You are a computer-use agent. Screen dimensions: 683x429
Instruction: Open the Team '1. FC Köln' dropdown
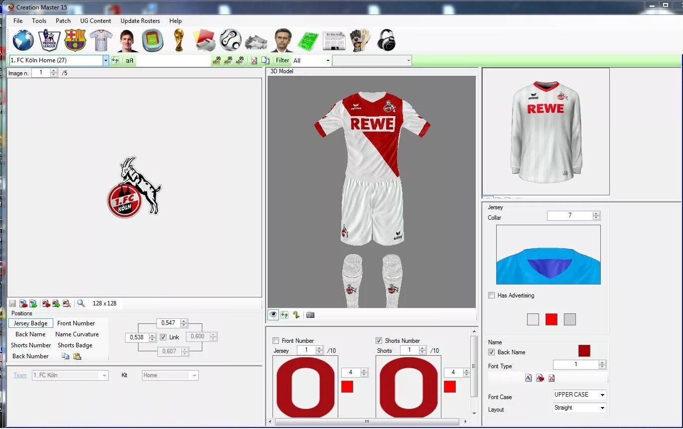click(70, 375)
